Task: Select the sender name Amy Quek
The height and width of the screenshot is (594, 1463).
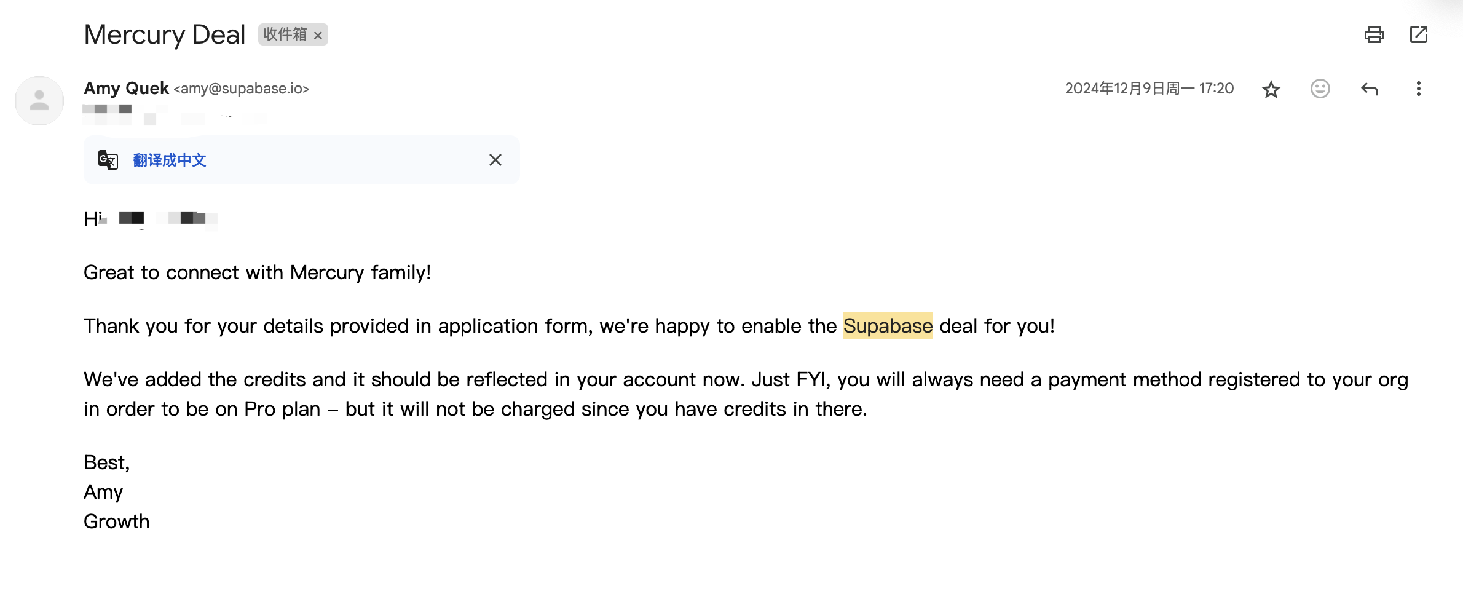Action: click(x=126, y=89)
